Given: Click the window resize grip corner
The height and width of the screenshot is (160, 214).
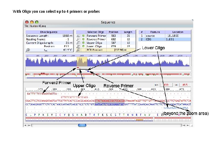Looking at the screenshot, I should click(x=192, y=126).
